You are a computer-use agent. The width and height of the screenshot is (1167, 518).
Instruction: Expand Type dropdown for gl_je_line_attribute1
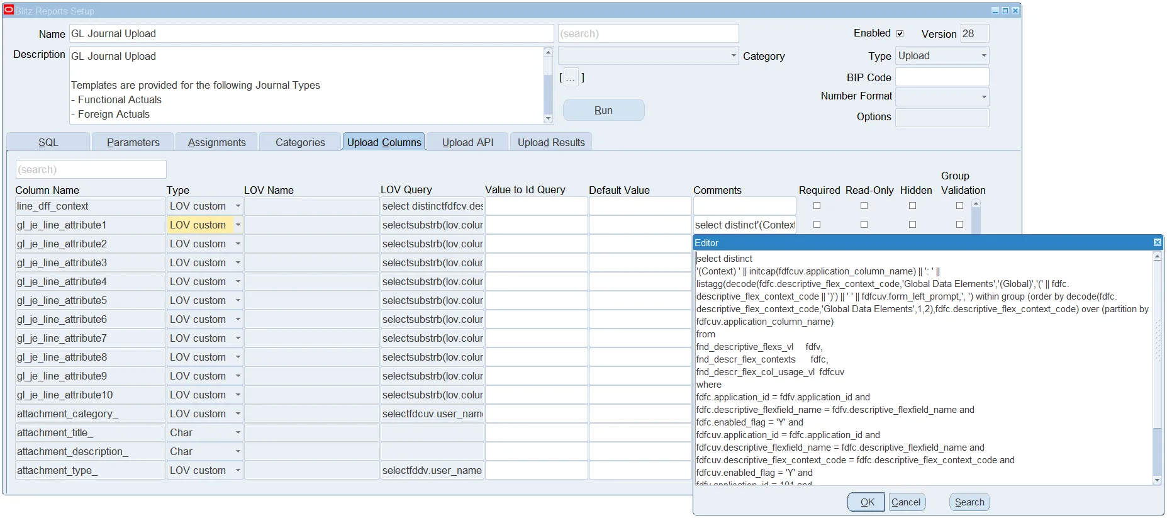pos(238,225)
